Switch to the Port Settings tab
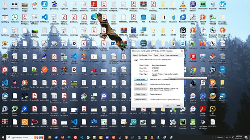Viewport: 250px width, 140px height. 143,55
